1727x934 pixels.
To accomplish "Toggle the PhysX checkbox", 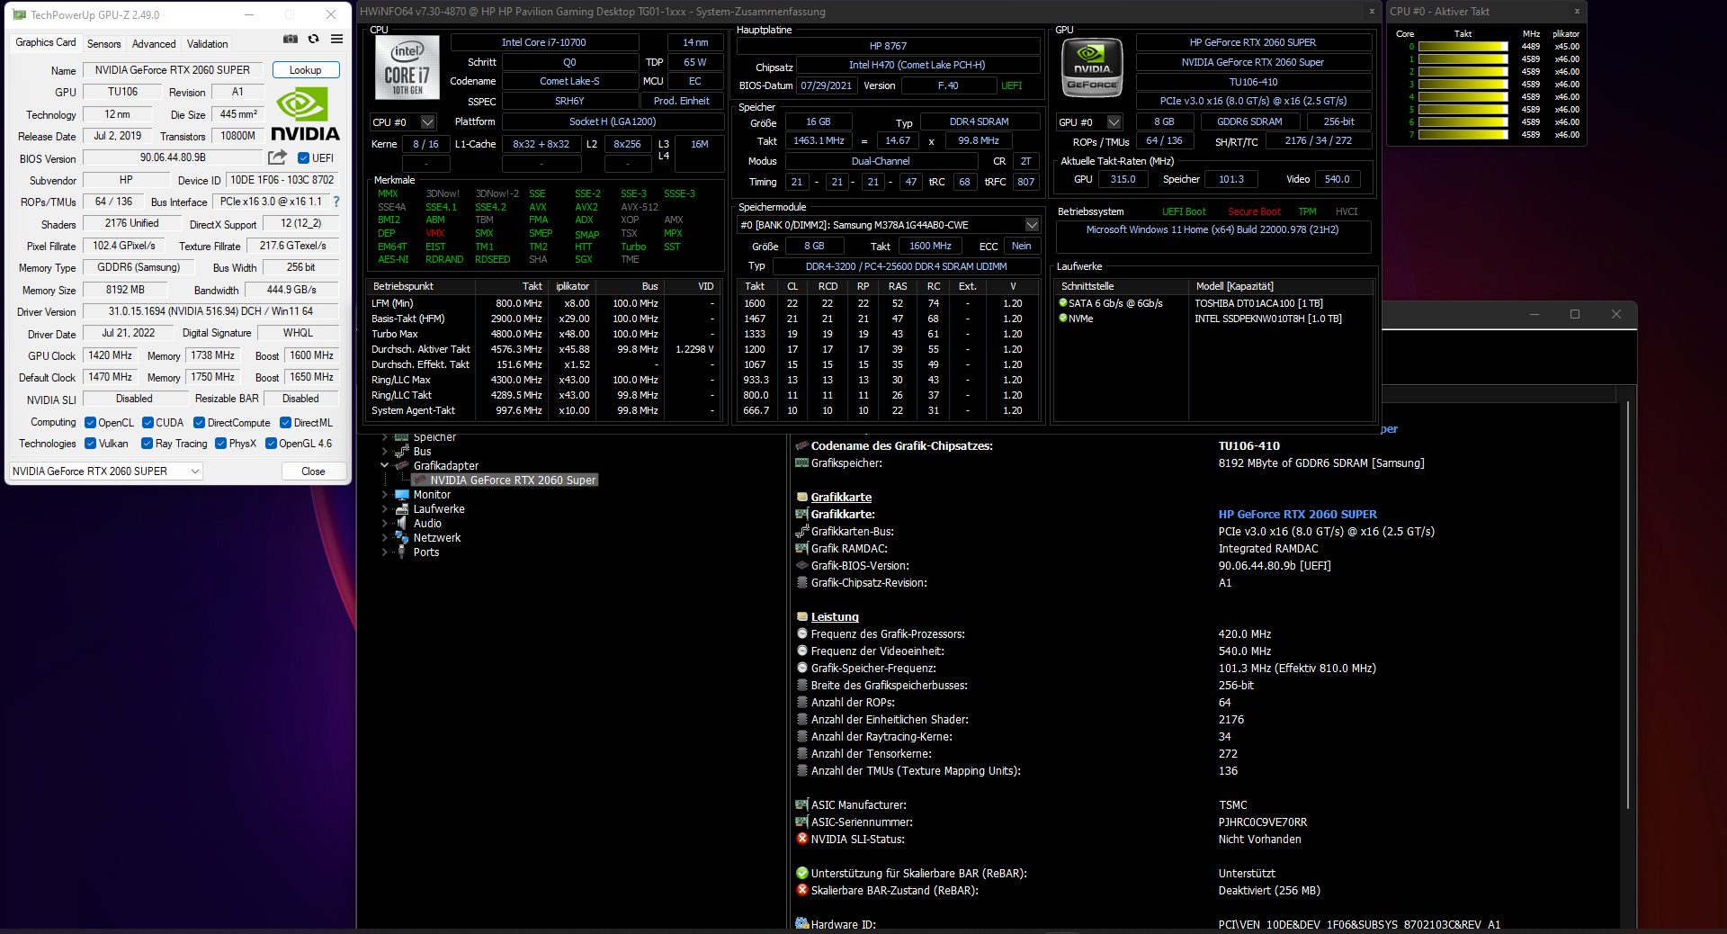I will [x=220, y=443].
